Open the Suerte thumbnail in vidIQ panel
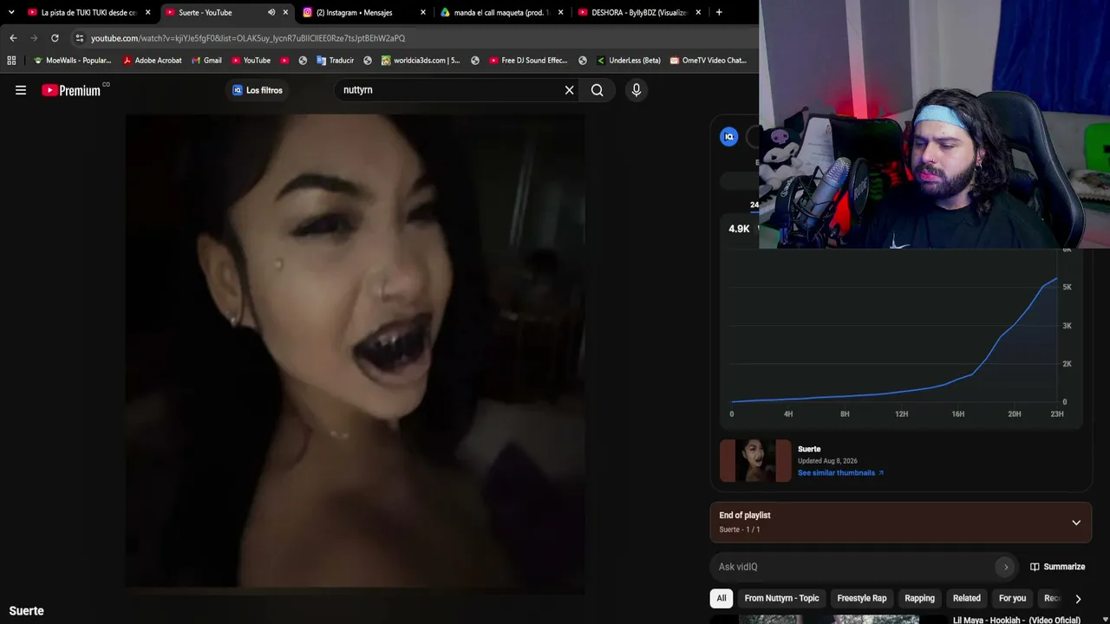 pos(755,460)
